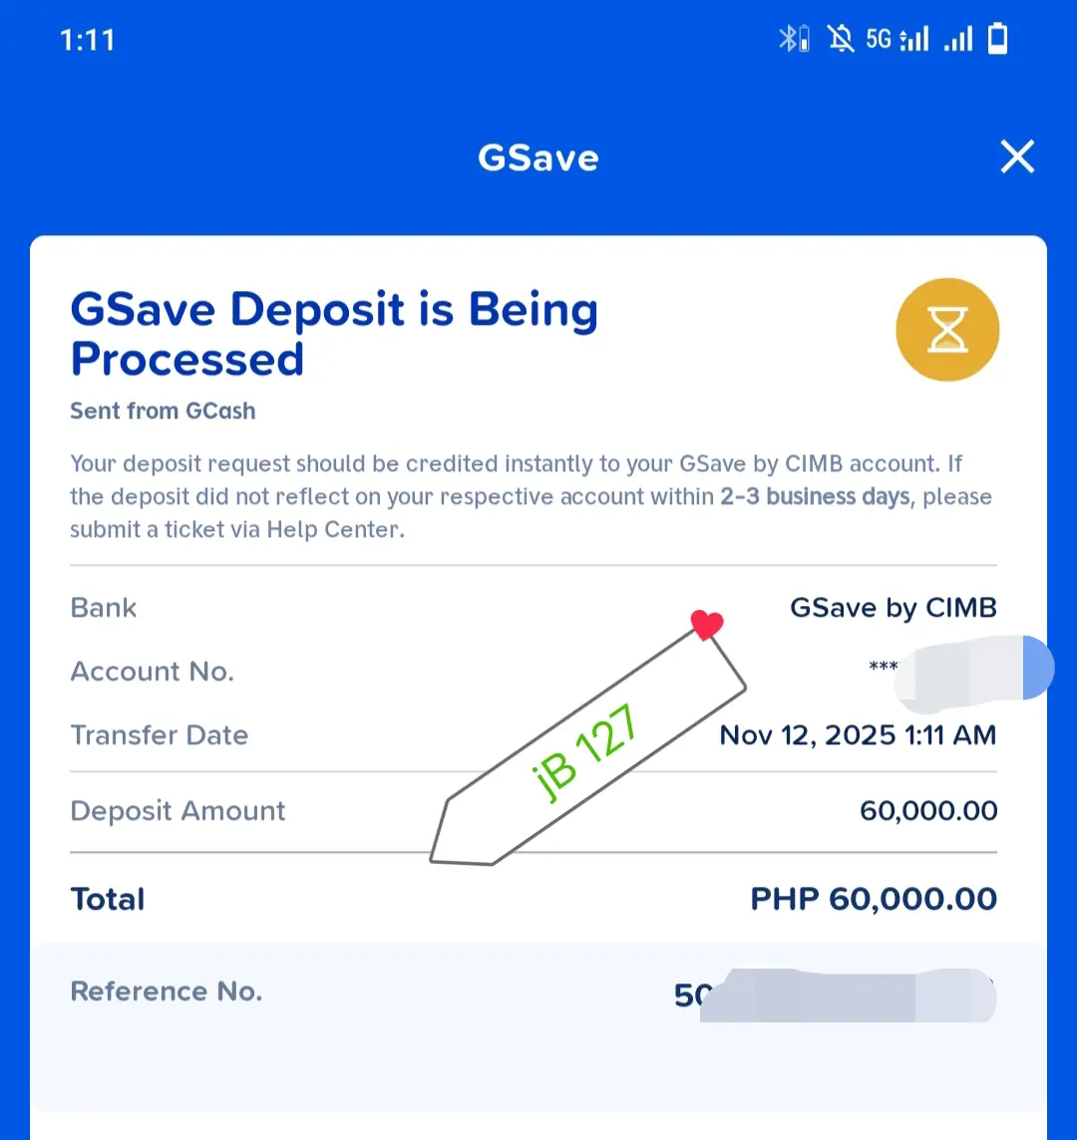This screenshot has width=1077, height=1140.
Task: Tap the GSave Deposit is Being Processed heading
Action: click(x=334, y=333)
